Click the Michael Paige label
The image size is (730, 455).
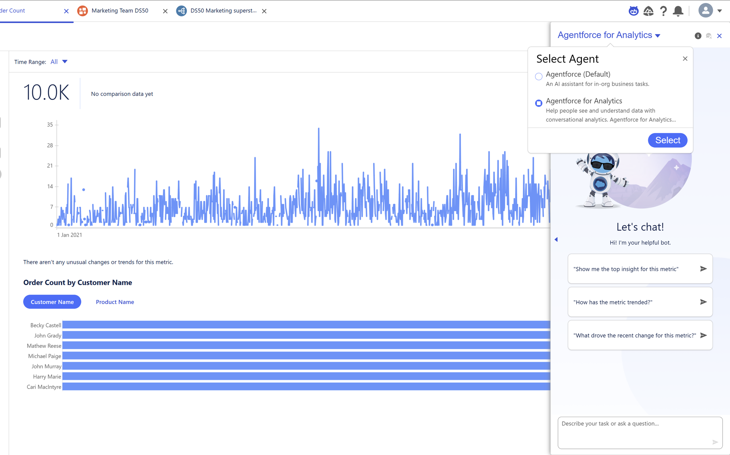coord(45,356)
